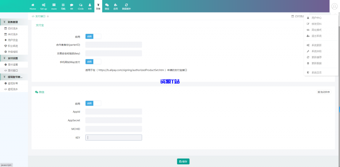340x167 pixels.
Task: Toggle the 微信 启用 switch
Action: [93, 104]
